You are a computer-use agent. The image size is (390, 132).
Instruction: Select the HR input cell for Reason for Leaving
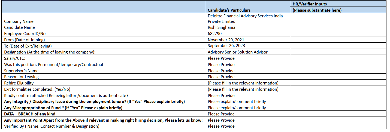tap(338, 77)
